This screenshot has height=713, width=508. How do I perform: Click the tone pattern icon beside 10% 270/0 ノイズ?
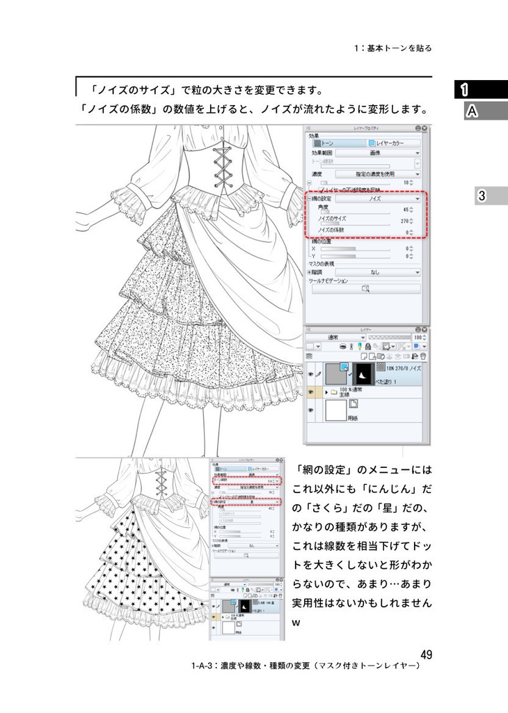(381, 366)
